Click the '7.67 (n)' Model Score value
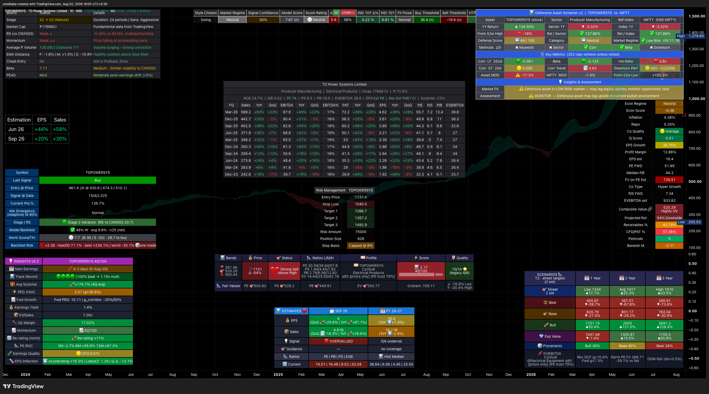This screenshot has height=394, width=709. click(292, 20)
